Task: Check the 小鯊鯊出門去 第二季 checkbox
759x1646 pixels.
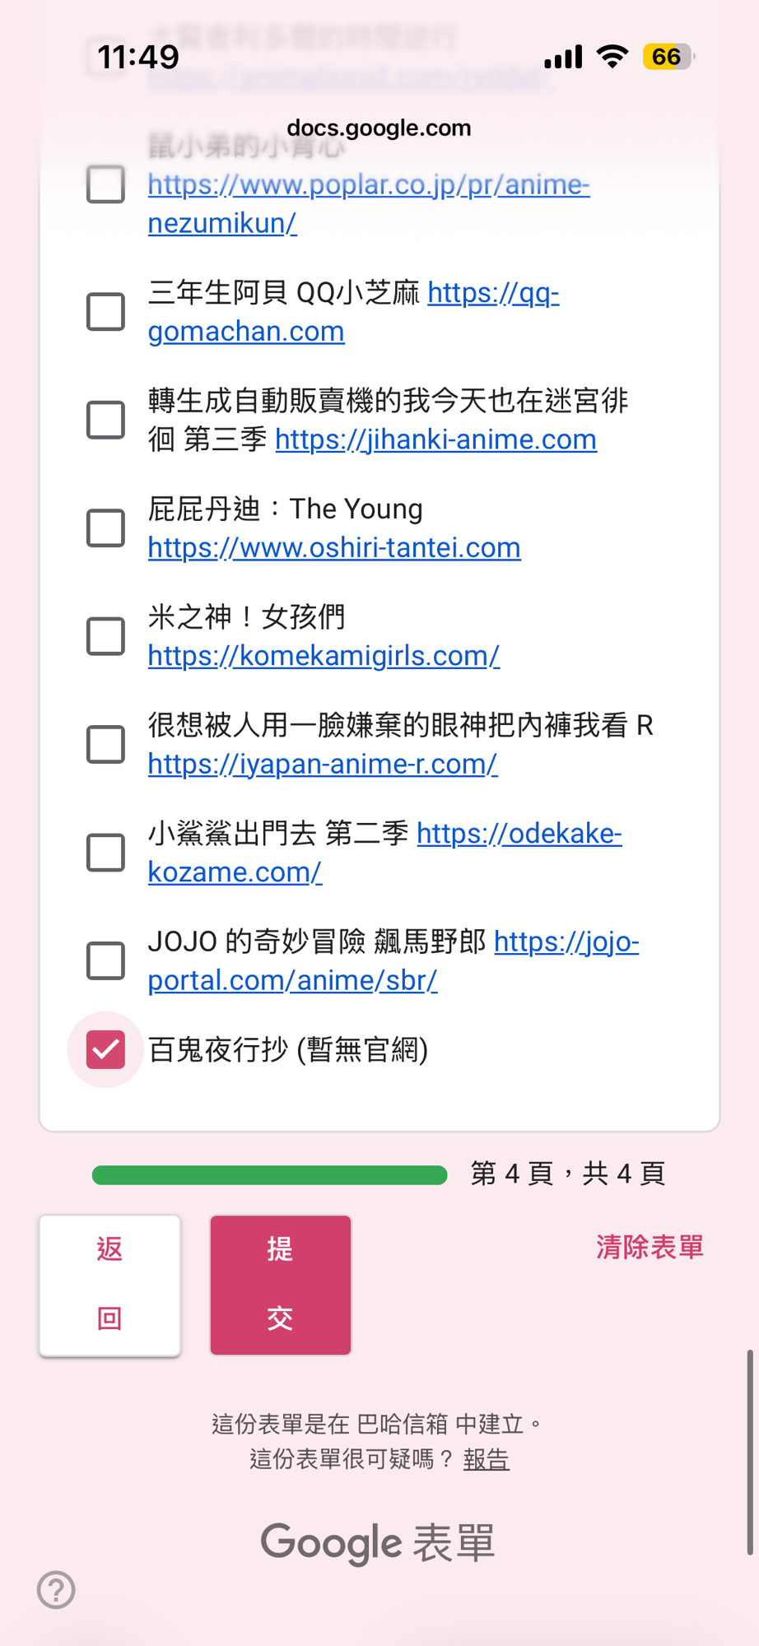Action: (x=106, y=853)
